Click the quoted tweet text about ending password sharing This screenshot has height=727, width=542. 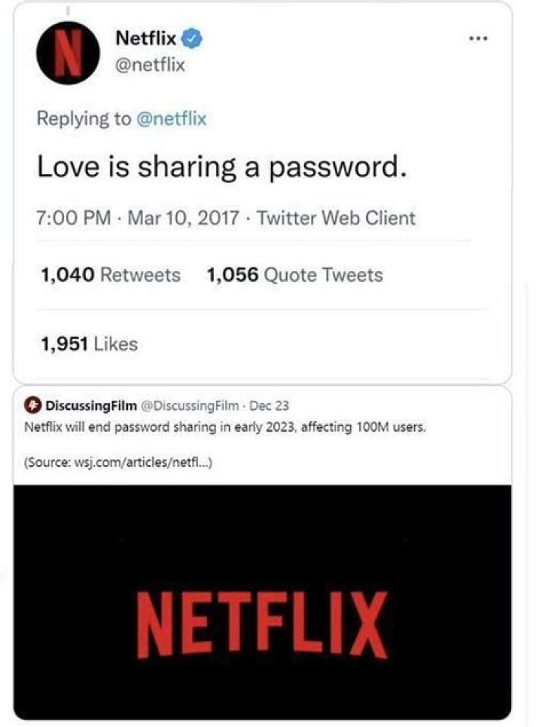pyautogui.click(x=226, y=428)
